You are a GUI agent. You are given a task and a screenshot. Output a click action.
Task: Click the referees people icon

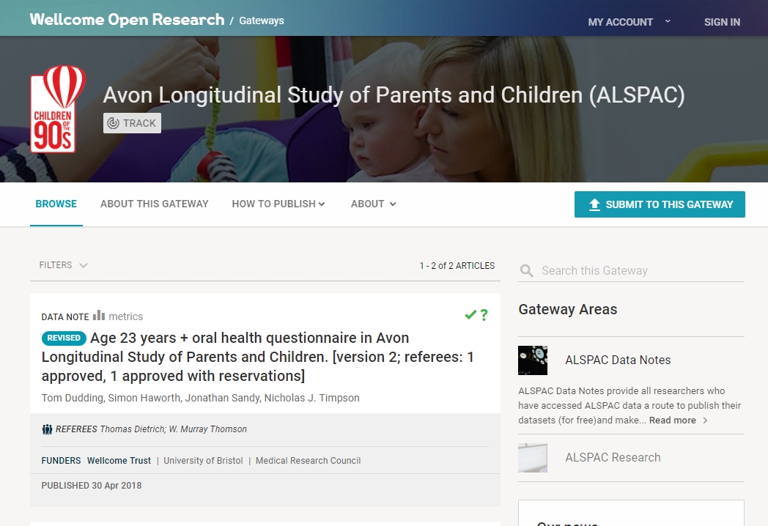[47, 429]
